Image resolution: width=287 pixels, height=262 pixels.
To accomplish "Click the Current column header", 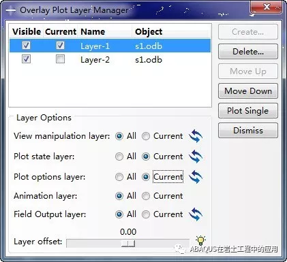I will click(61, 31).
